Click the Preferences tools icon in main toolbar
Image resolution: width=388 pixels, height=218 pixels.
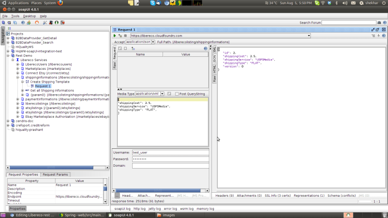point(45,22)
